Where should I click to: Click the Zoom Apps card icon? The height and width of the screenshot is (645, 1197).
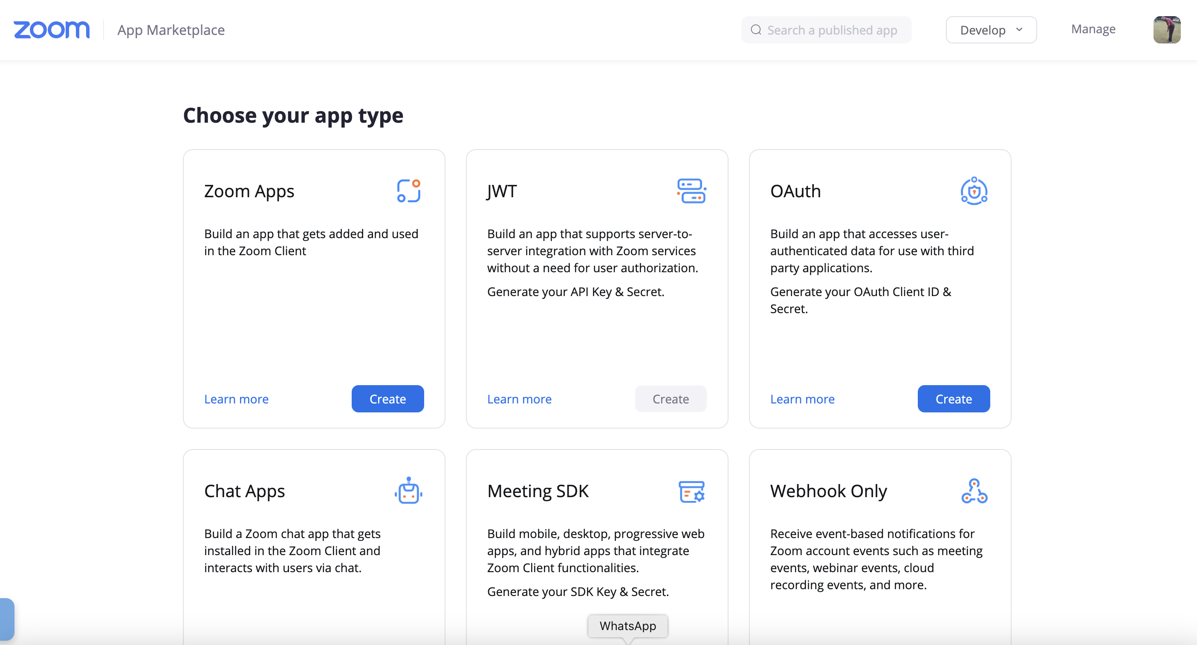[x=409, y=191]
